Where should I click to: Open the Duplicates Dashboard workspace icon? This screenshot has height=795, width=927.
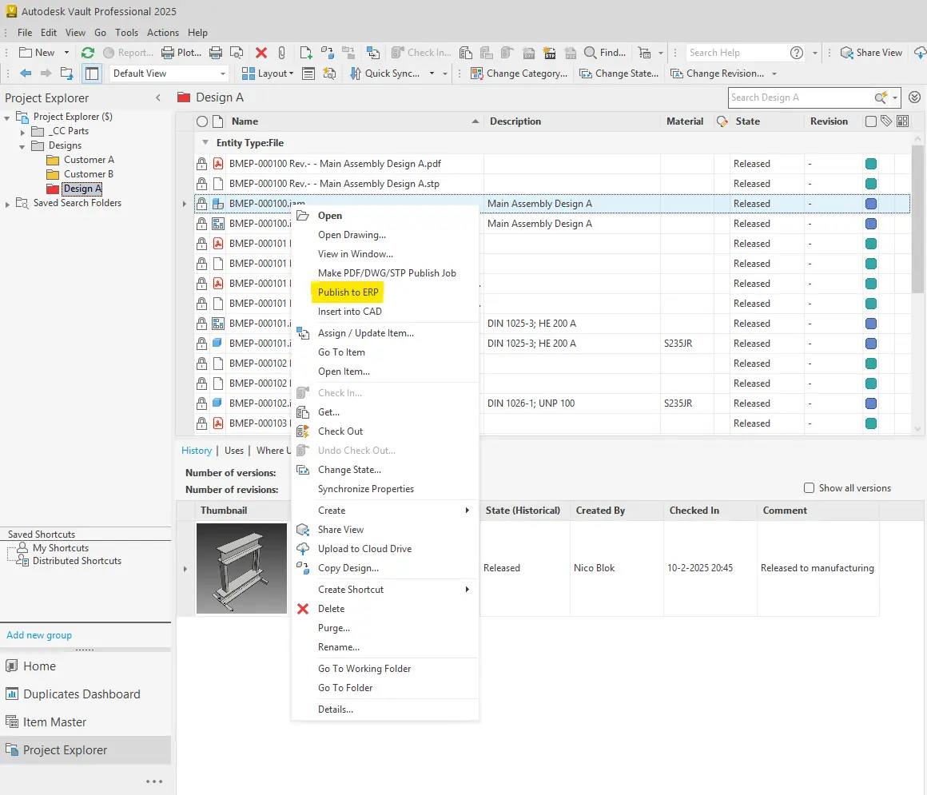[x=11, y=694]
